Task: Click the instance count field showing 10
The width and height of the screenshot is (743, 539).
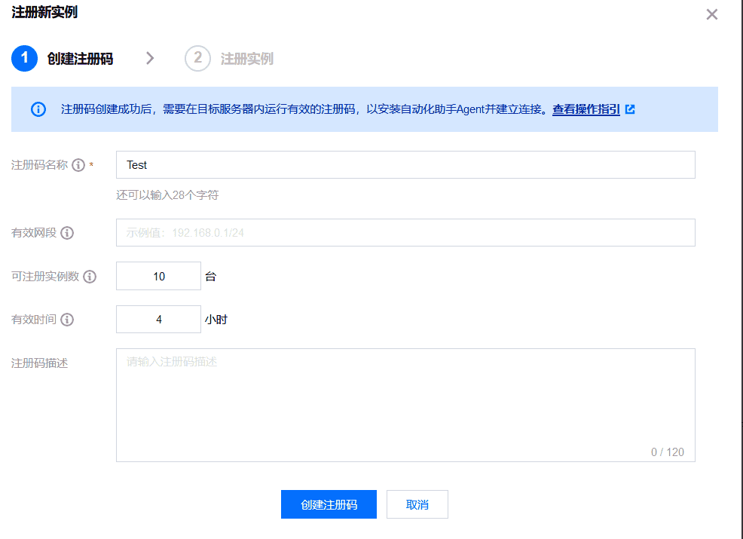Action: coord(158,276)
